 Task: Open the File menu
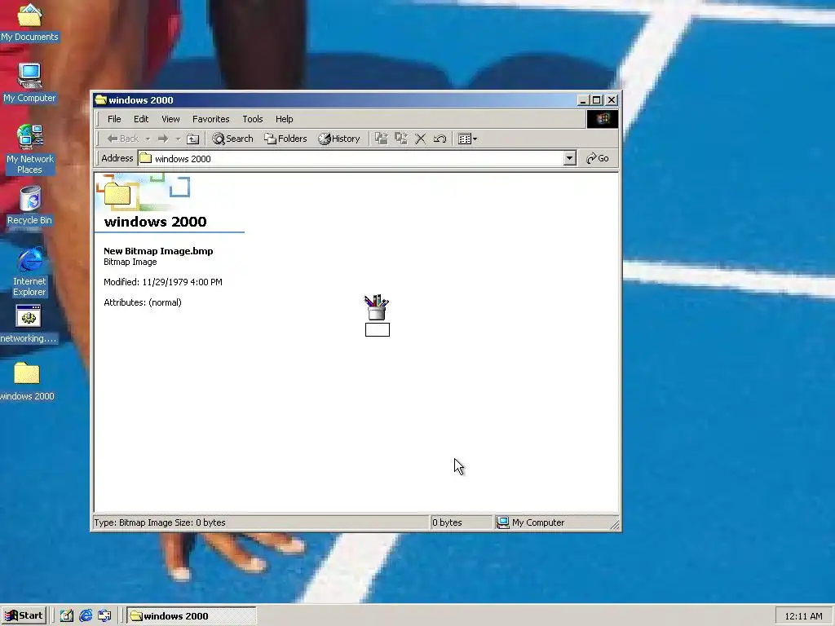point(114,119)
